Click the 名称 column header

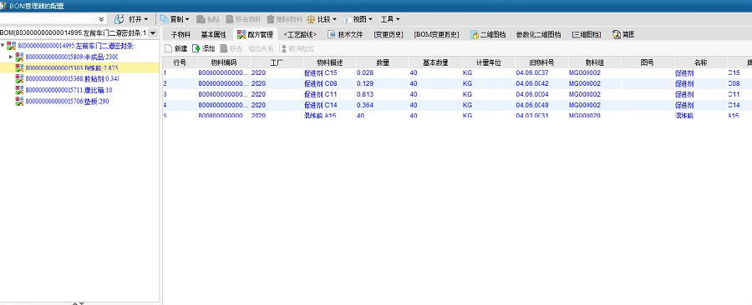coord(701,62)
